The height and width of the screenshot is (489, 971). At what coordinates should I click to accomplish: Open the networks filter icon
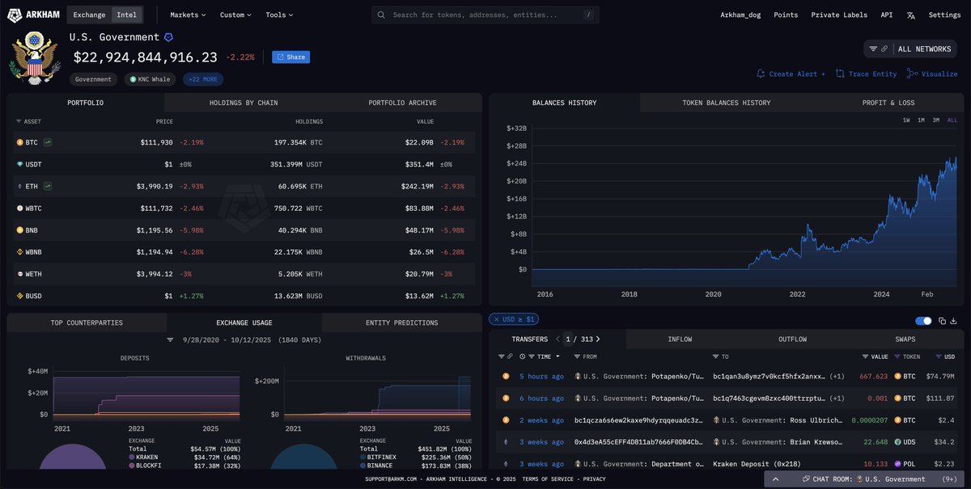click(x=873, y=49)
